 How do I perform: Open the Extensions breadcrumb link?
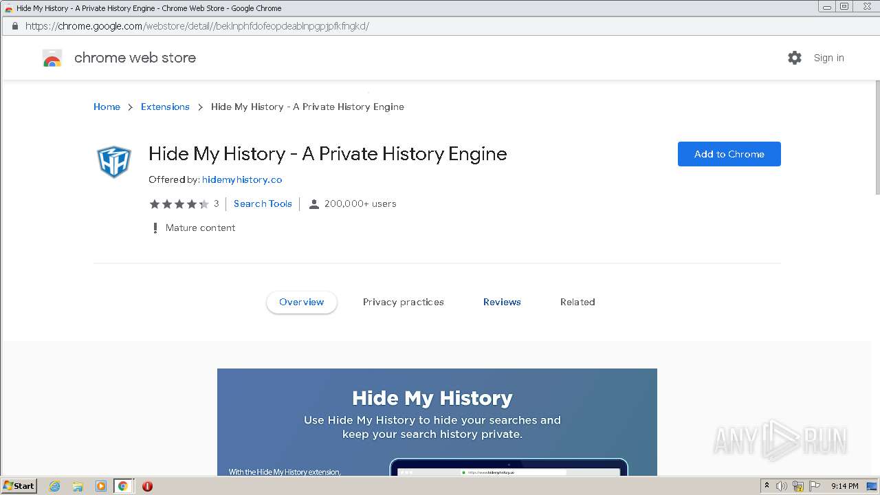click(x=165, y=107)
